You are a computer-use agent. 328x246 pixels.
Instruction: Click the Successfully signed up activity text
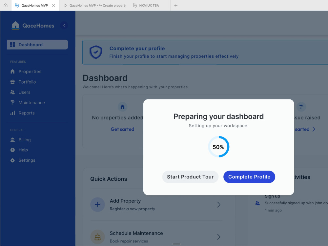tap(296, 203)
